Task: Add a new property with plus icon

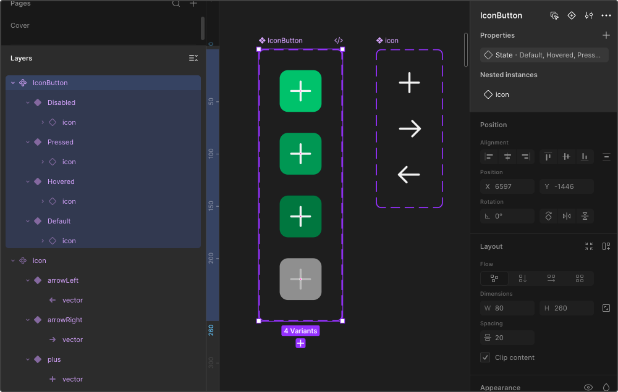Action: tap(606, 35)
